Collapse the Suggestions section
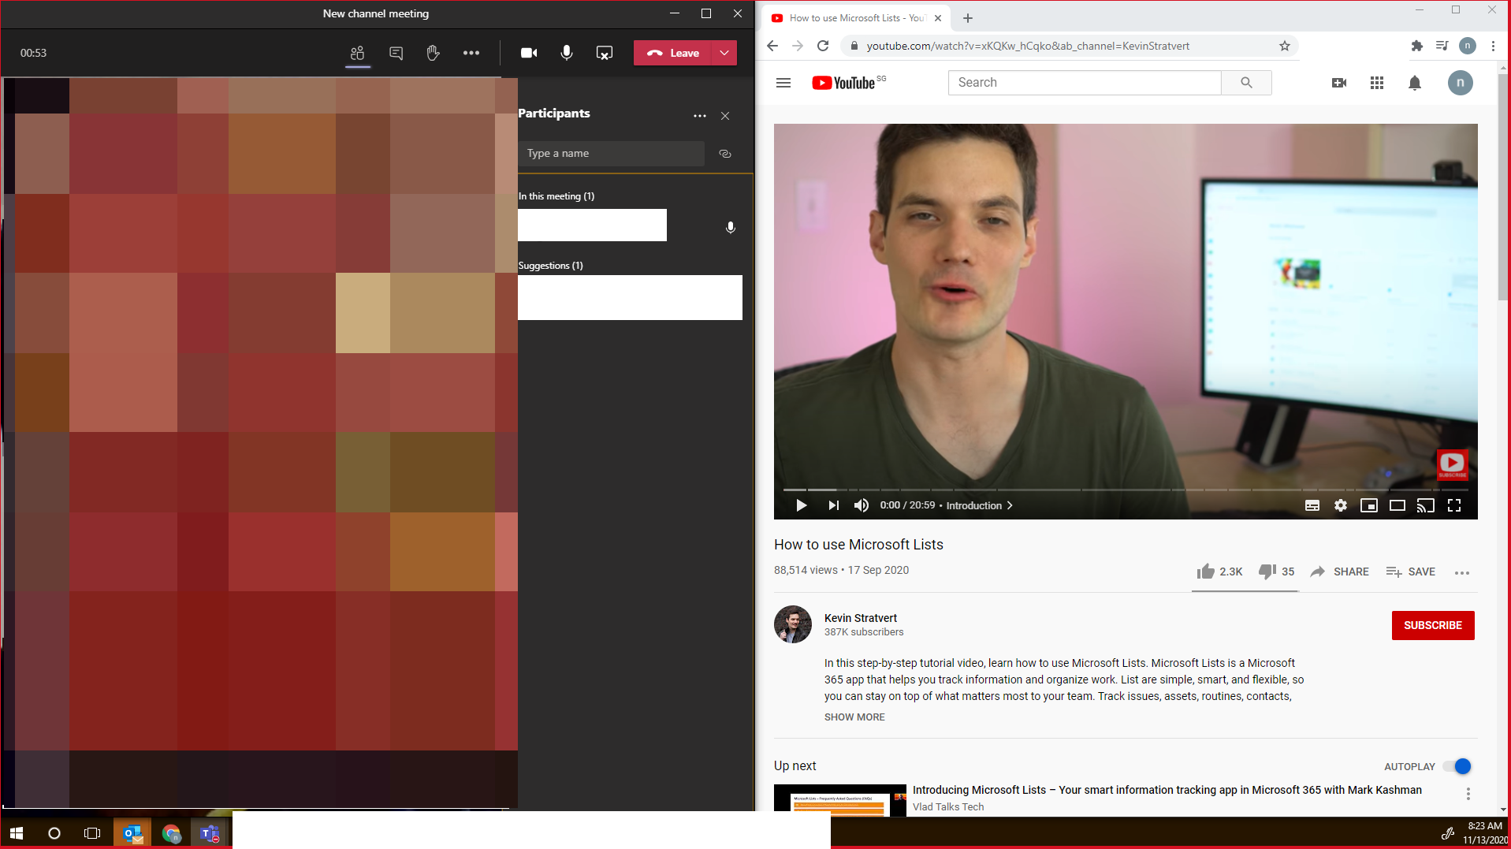The height and width of the screenshot is (849, 1511). tap(551, 266)
